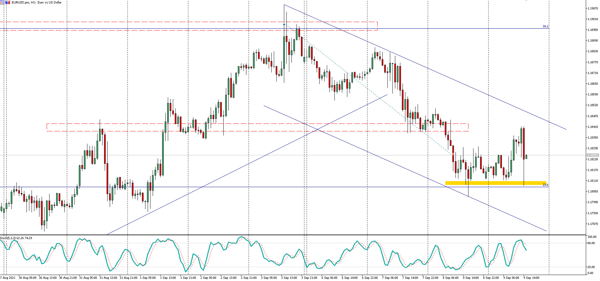The image size is (600, 281).
Task: Select the chart title EURUSD.pro, H1
Action: point(24,2)
